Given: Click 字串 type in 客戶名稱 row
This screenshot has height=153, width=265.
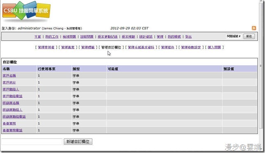Looking at the screenshot, I should pyautogui.click(x=76, y=76).
